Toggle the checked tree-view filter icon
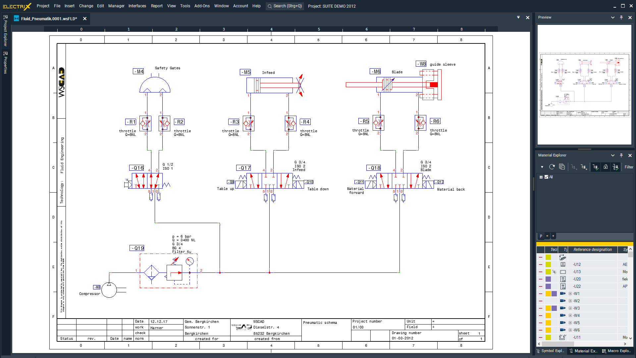The width and height of the screenshot is (636, 358). point(595,167)
